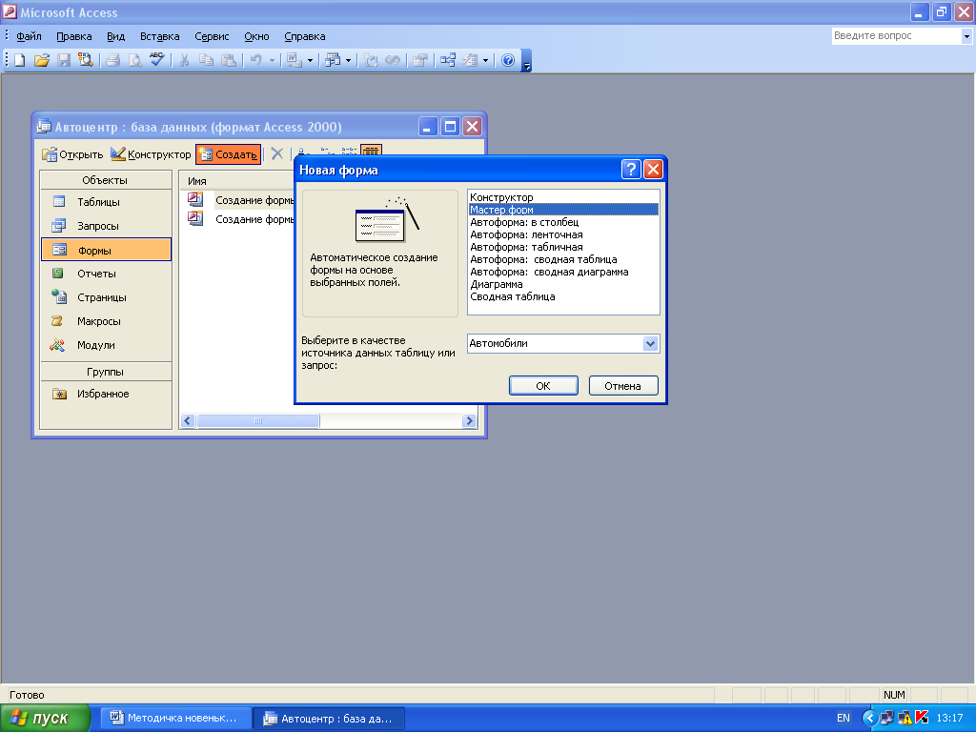Viewport: 976px width, 732px height.
Task: Open the Toolbar Options arrow at toolbar end
Action: (526, 61)
